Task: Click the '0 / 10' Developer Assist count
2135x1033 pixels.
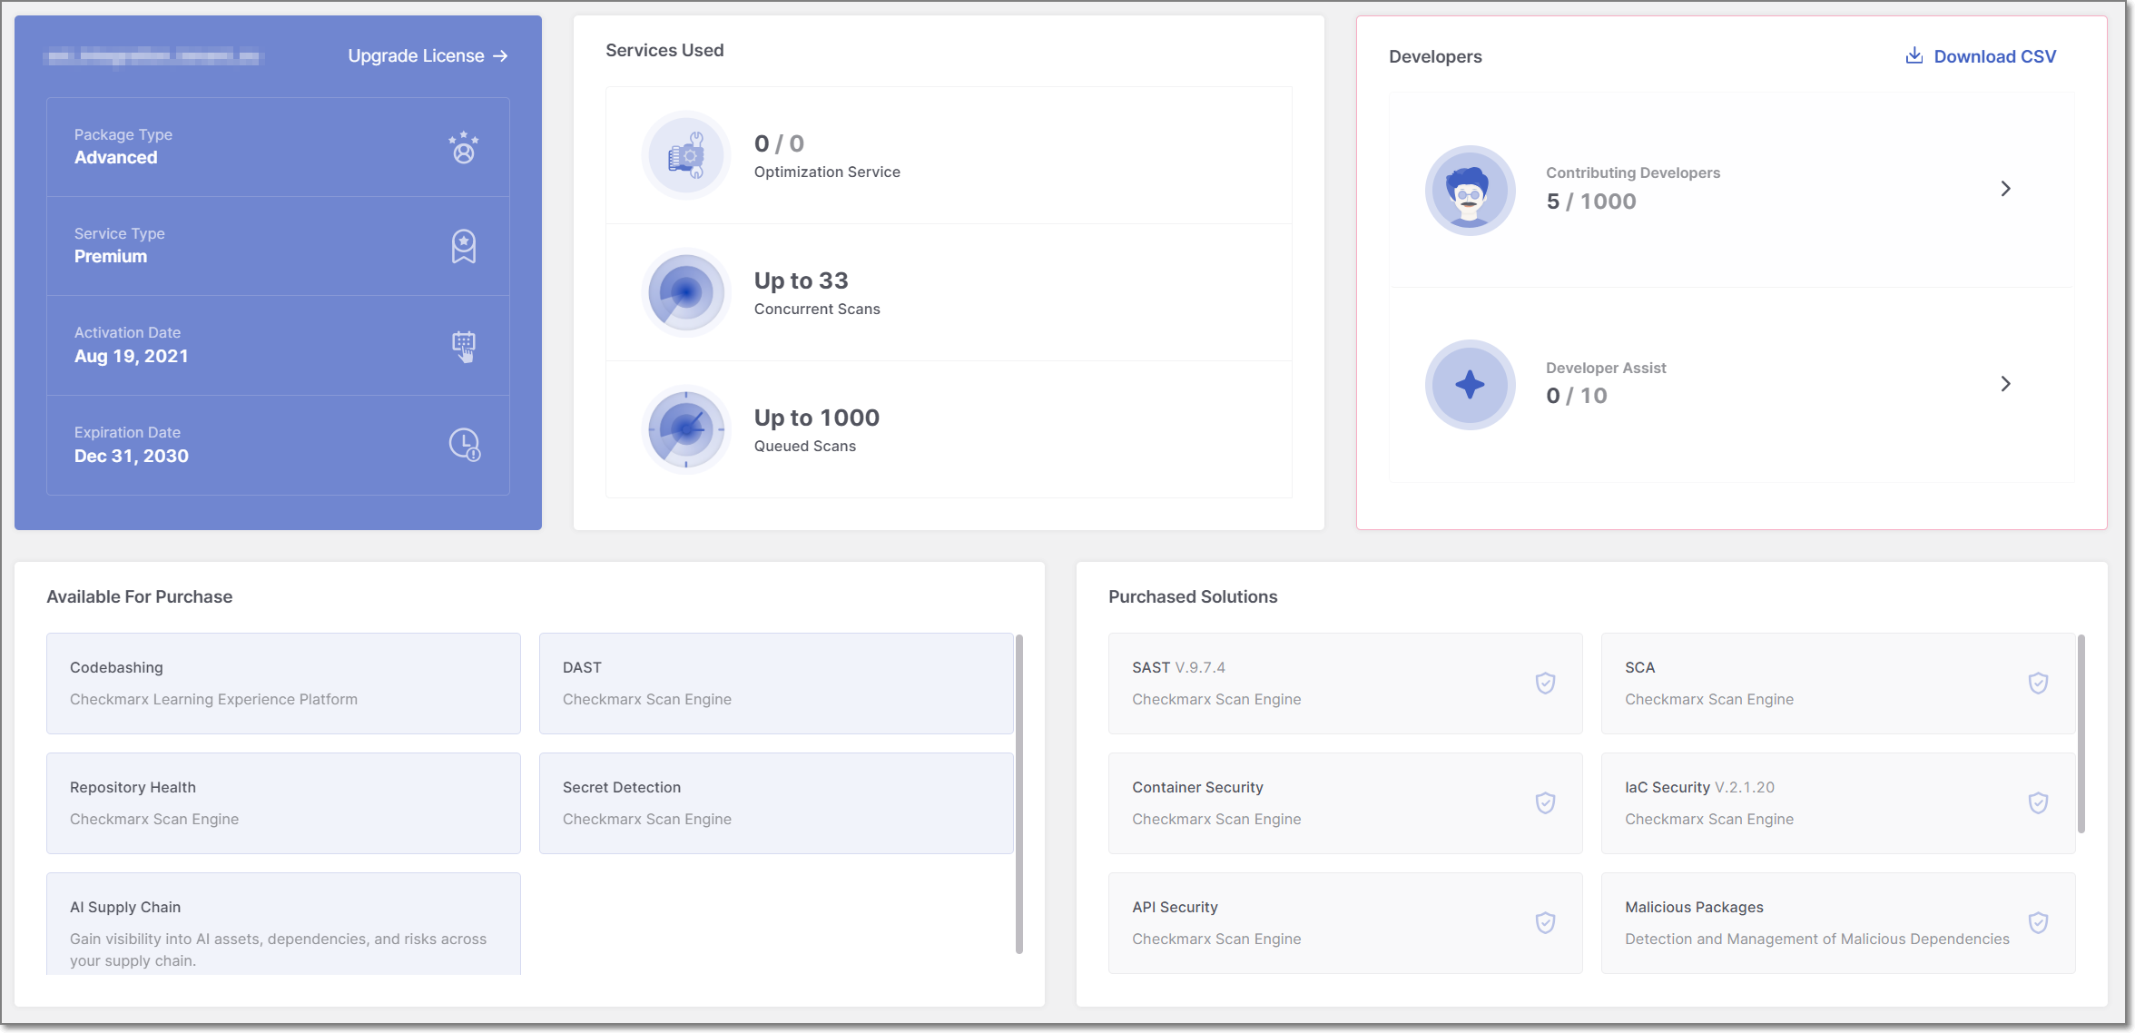Action: pos(1577,396)
